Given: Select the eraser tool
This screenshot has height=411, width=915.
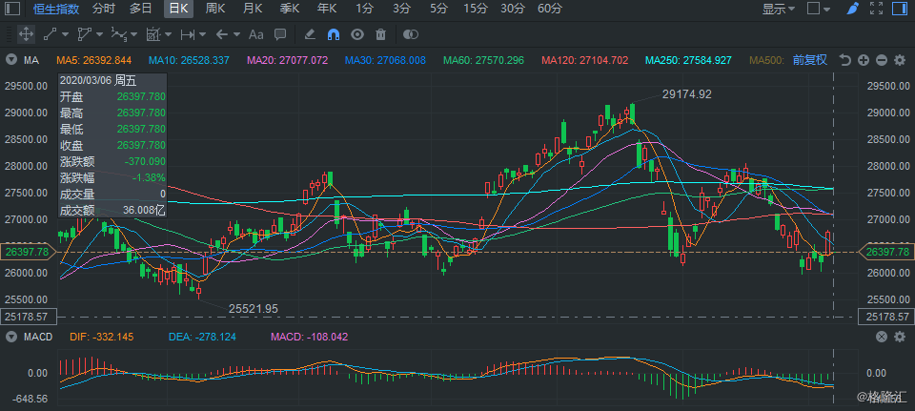Looking at the screenshot, I should pos(310,34).
